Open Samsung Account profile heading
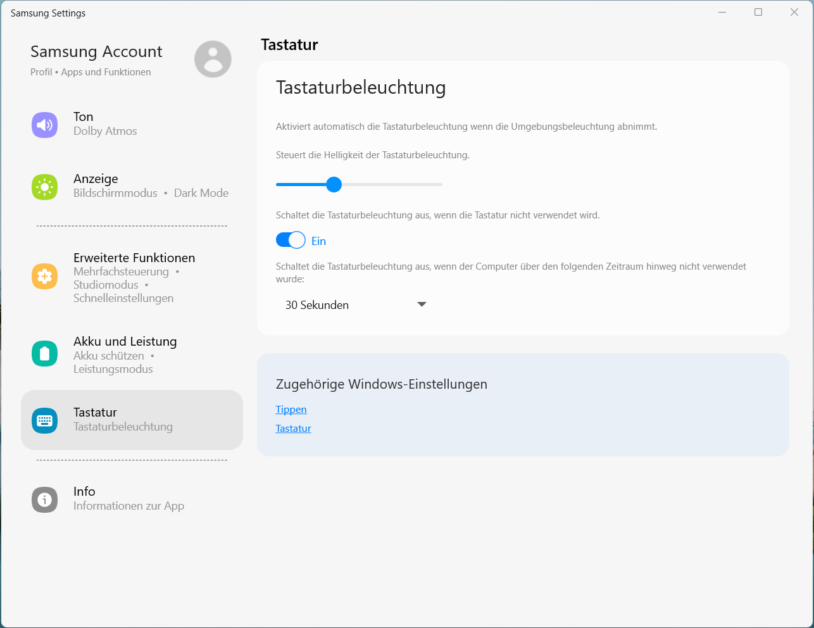Screen dimensions: 814x628 (x=96, y=52)
